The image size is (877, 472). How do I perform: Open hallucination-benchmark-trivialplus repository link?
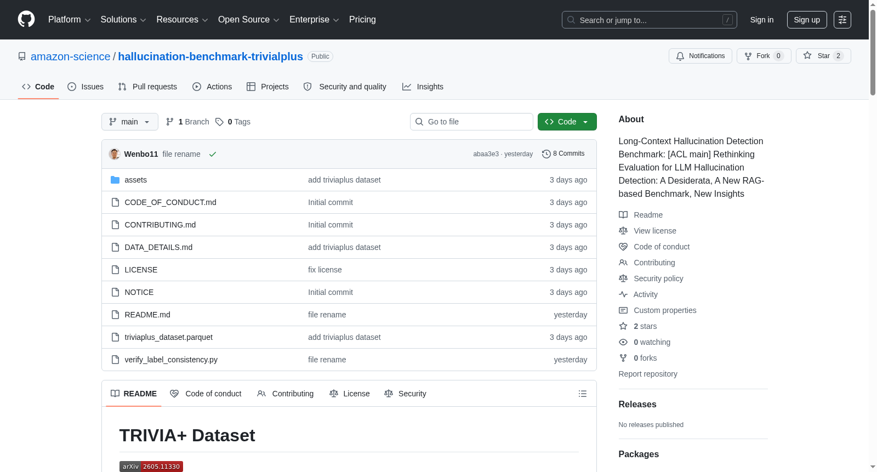210,56
